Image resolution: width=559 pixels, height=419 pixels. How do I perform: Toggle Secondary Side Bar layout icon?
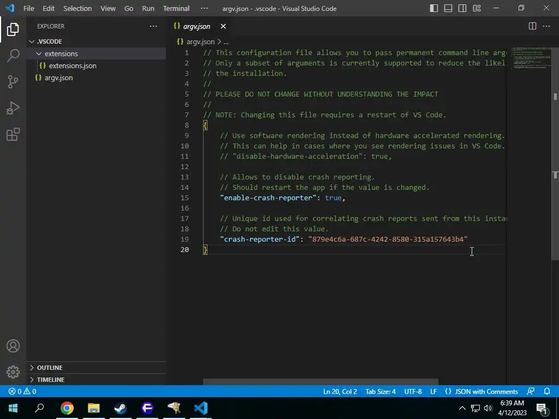[462, 8]
